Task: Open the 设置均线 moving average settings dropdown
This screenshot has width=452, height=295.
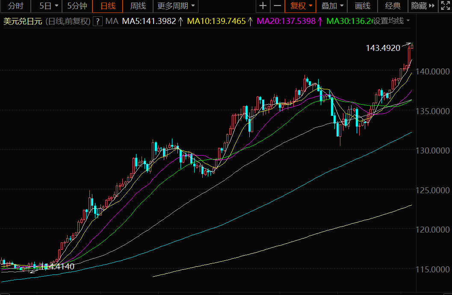Action: [x=391, y=21]
